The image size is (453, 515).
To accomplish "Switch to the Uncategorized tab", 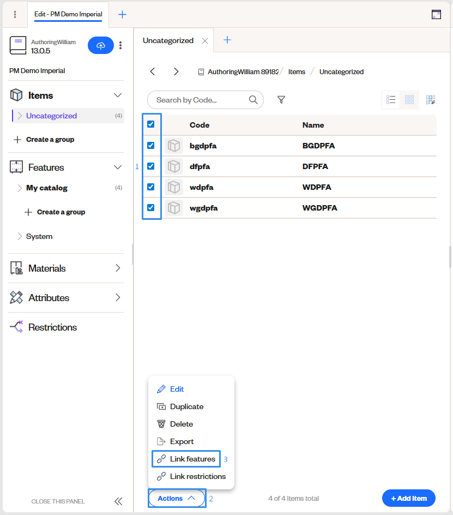I will pyautogui.click(x=169, y=40).
